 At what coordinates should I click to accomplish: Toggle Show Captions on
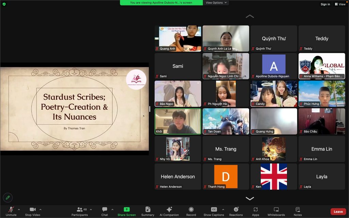[x=214, y=211]
